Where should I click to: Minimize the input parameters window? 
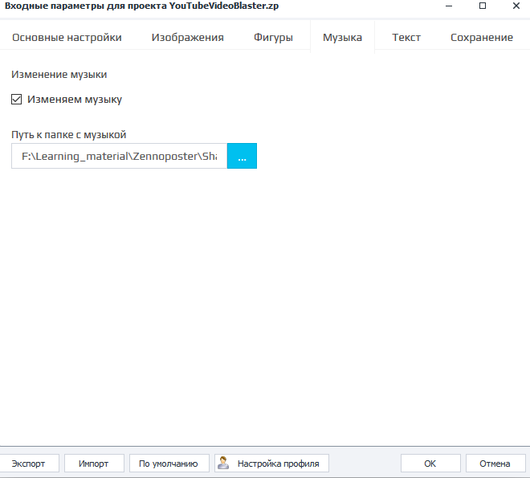coord(449,6)
